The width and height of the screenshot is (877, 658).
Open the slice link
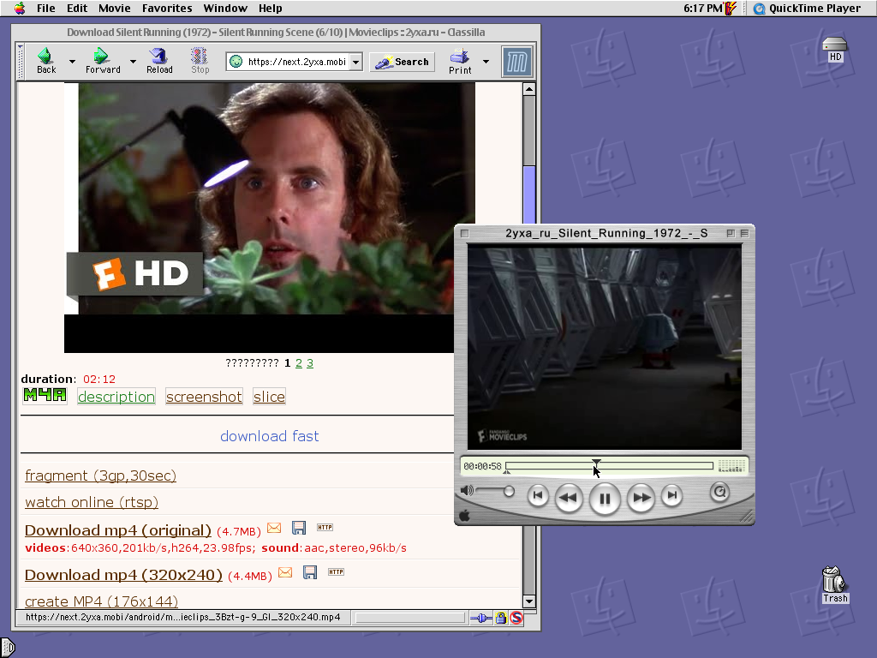click(x=269, y=396)
